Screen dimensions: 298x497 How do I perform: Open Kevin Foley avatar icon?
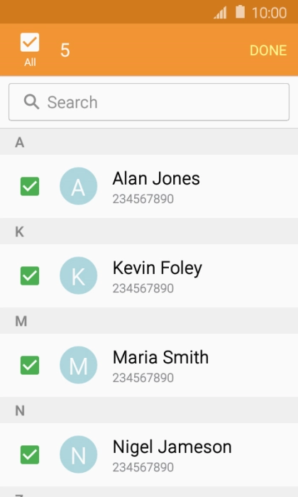pyautogui.click(x=79, y=275)
